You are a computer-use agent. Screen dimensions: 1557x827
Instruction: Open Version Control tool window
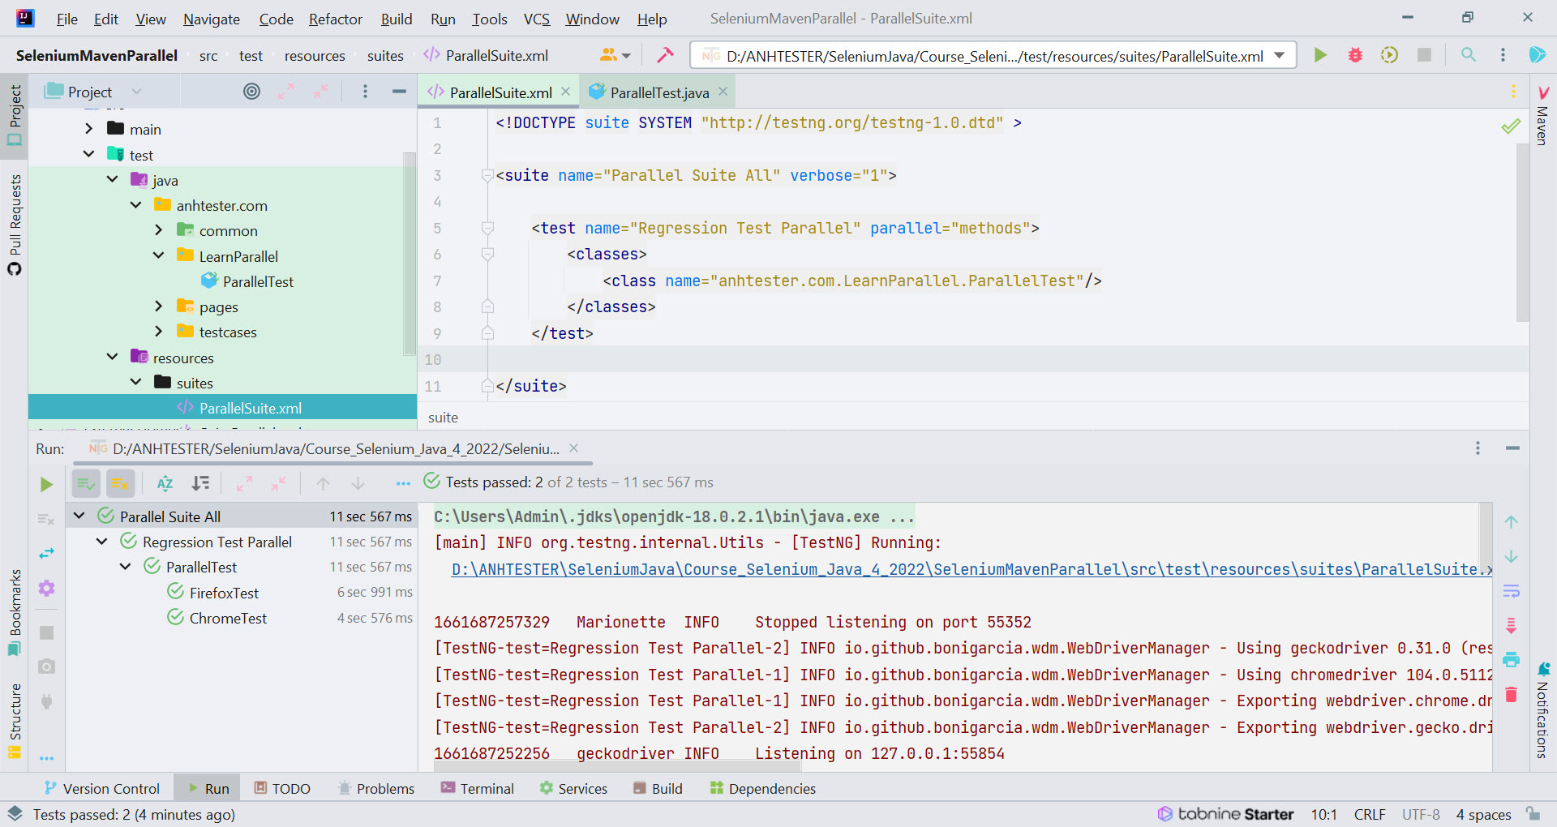(102, 788)
